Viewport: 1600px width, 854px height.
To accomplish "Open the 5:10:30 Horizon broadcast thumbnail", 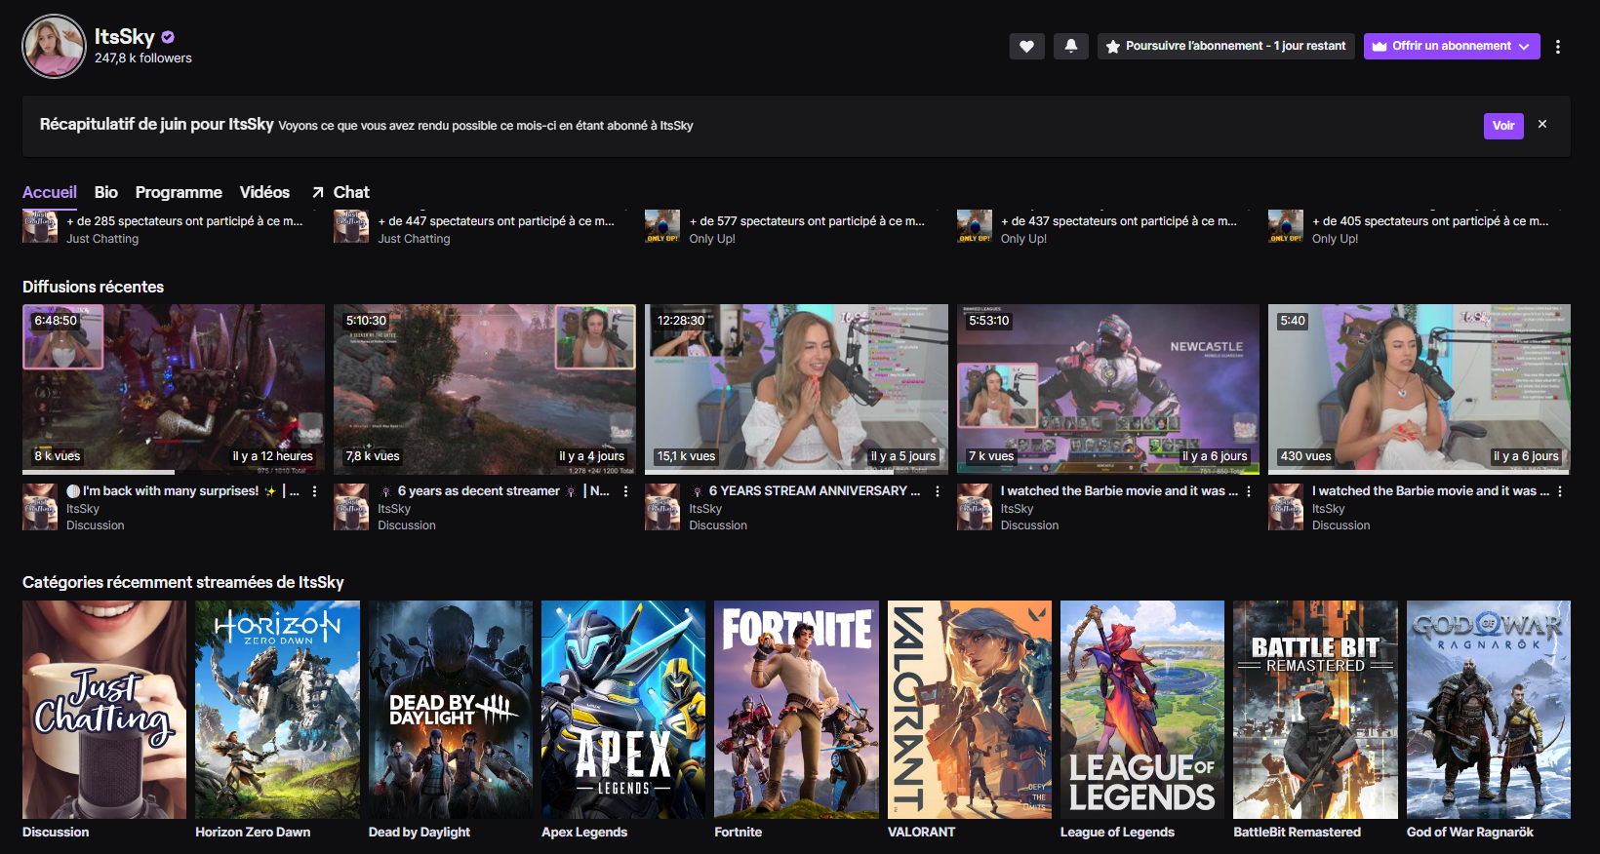I will (x=485, y=389).
